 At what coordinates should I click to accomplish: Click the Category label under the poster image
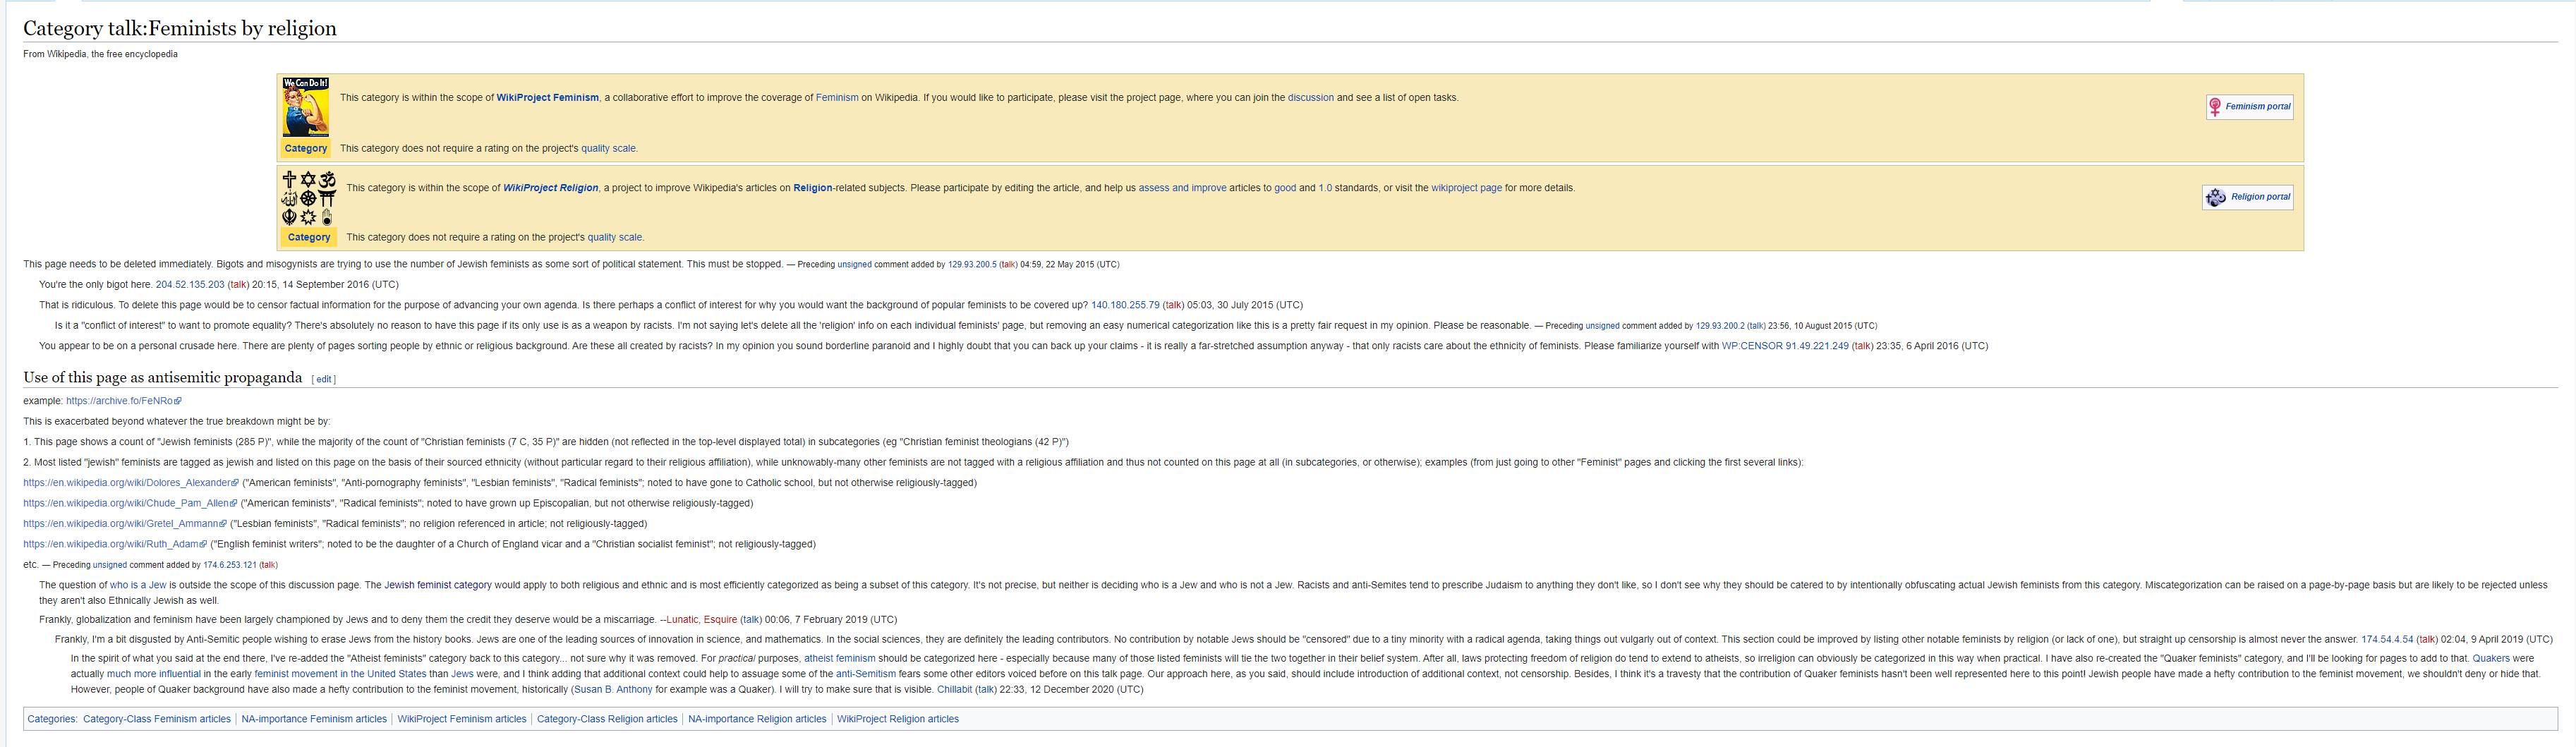pos(306,149)
